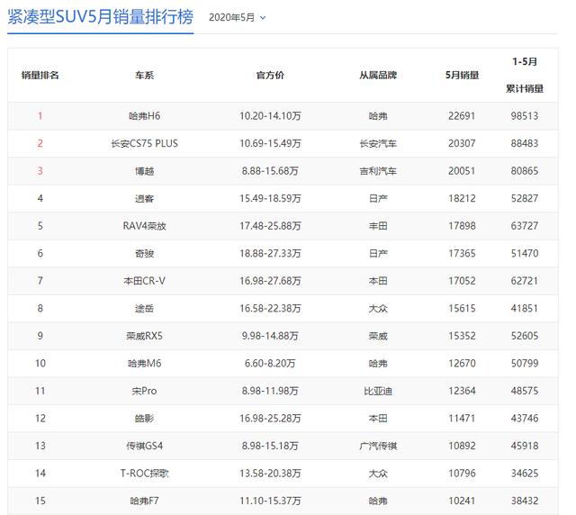
Task: Select price 11.10-15.37万 cell
Action: point(270,501)
